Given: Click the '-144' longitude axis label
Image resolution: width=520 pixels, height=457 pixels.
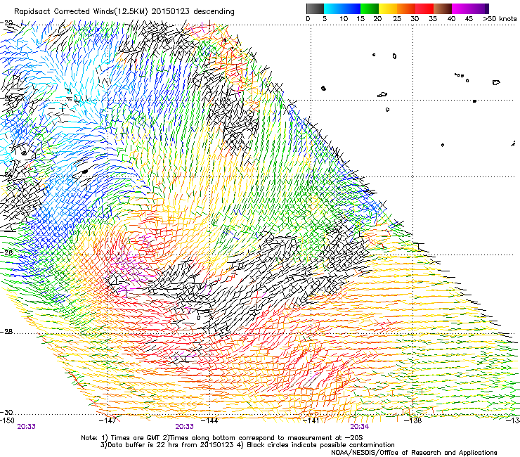Looking at the screenshot, I should point(210,420).
